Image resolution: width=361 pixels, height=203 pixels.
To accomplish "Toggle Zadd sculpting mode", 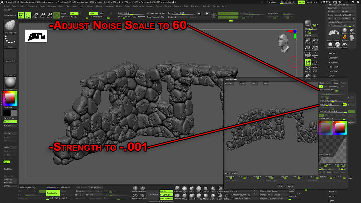I will click(x=93, y=13).
